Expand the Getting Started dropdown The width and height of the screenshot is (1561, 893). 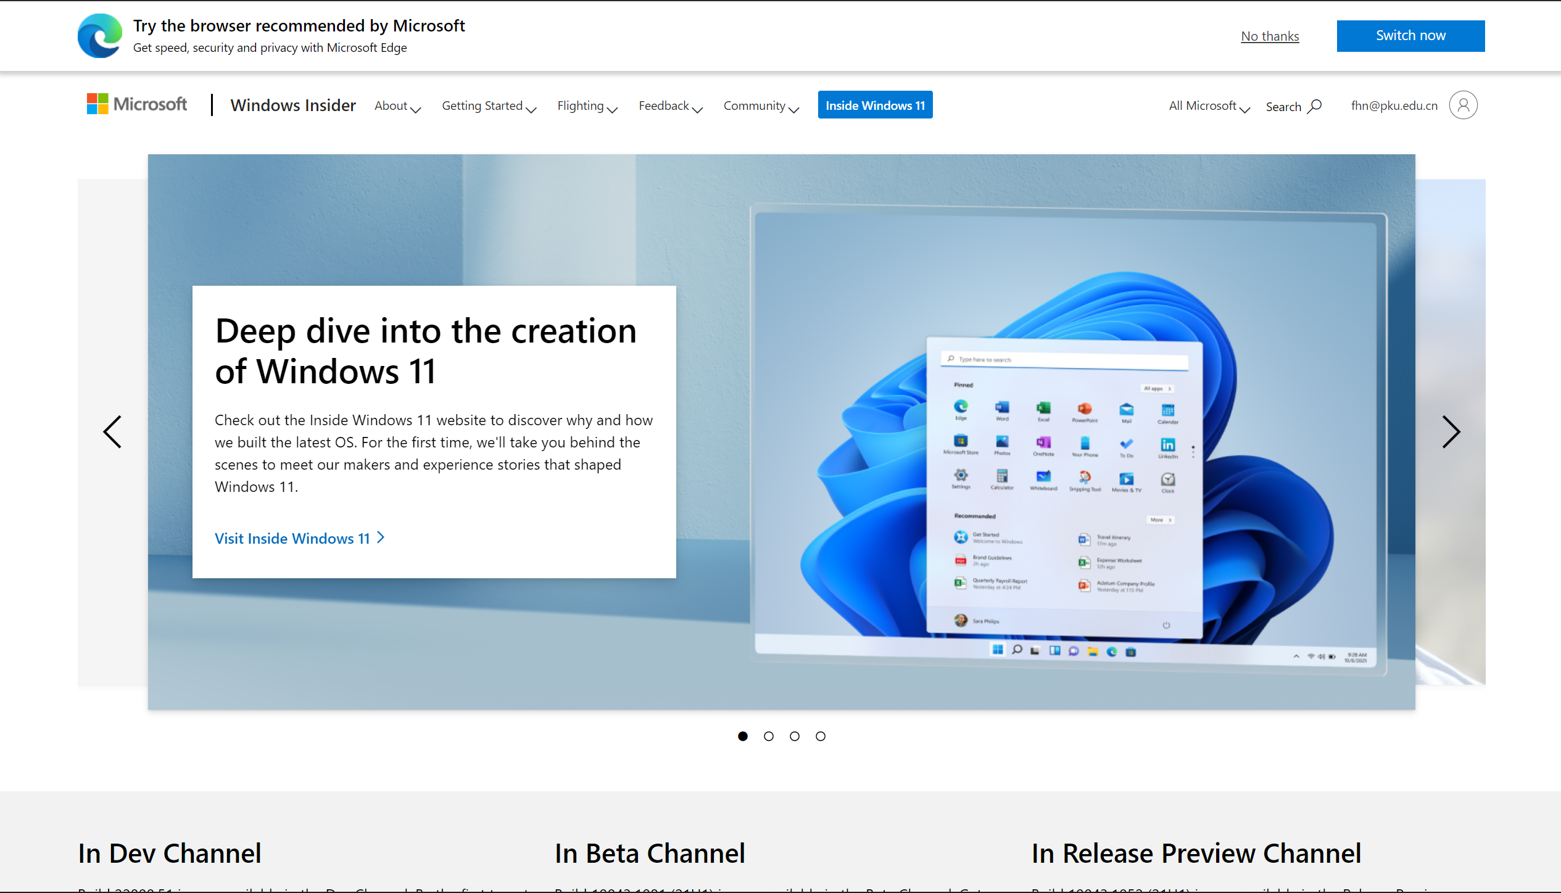489,106
